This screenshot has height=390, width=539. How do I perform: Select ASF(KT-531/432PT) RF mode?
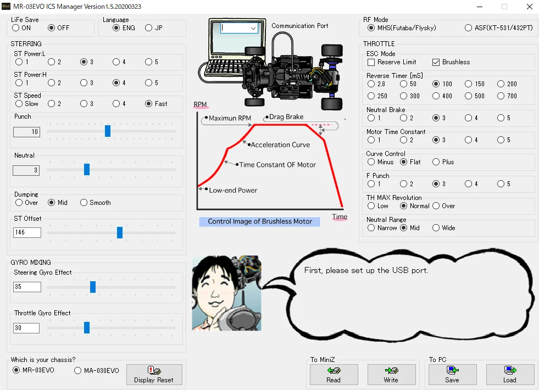click(x=468, y=28)
